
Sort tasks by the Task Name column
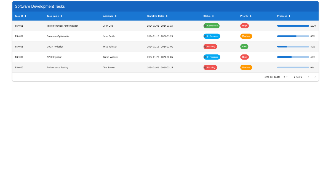(x=61, y=16)
